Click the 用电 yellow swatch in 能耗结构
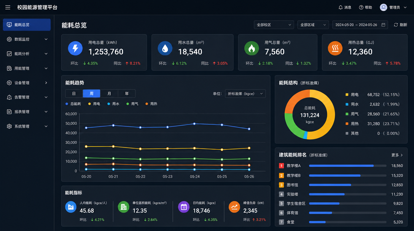 (347, 95)
